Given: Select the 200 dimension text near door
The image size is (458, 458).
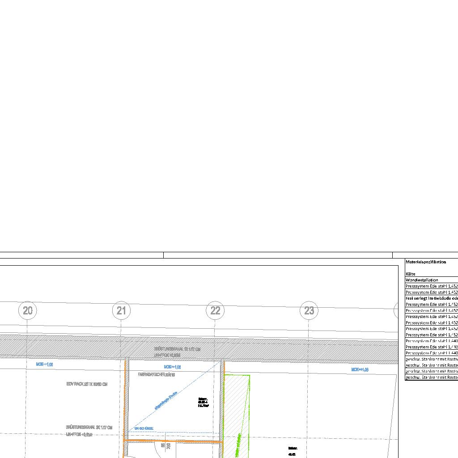Looking at the screenshot, I should [x=169, y=446].
